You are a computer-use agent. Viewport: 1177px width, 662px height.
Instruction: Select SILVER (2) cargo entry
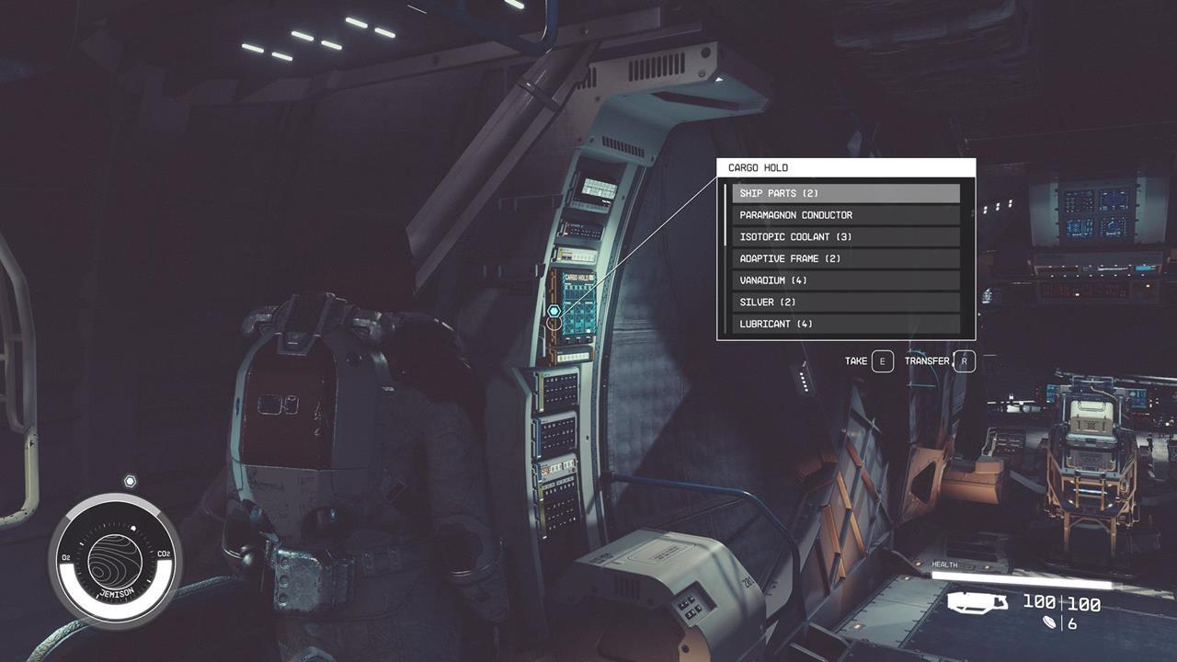(845, 302)
